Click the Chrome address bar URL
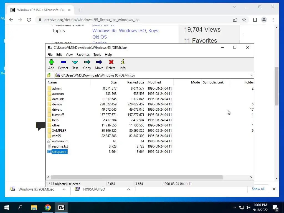The height and width of the screenshot is (213, 284). [92, 20]
